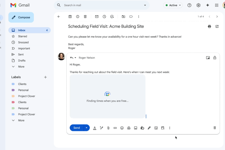
Task: Mark the email as unread
Action: coord(96,16)
